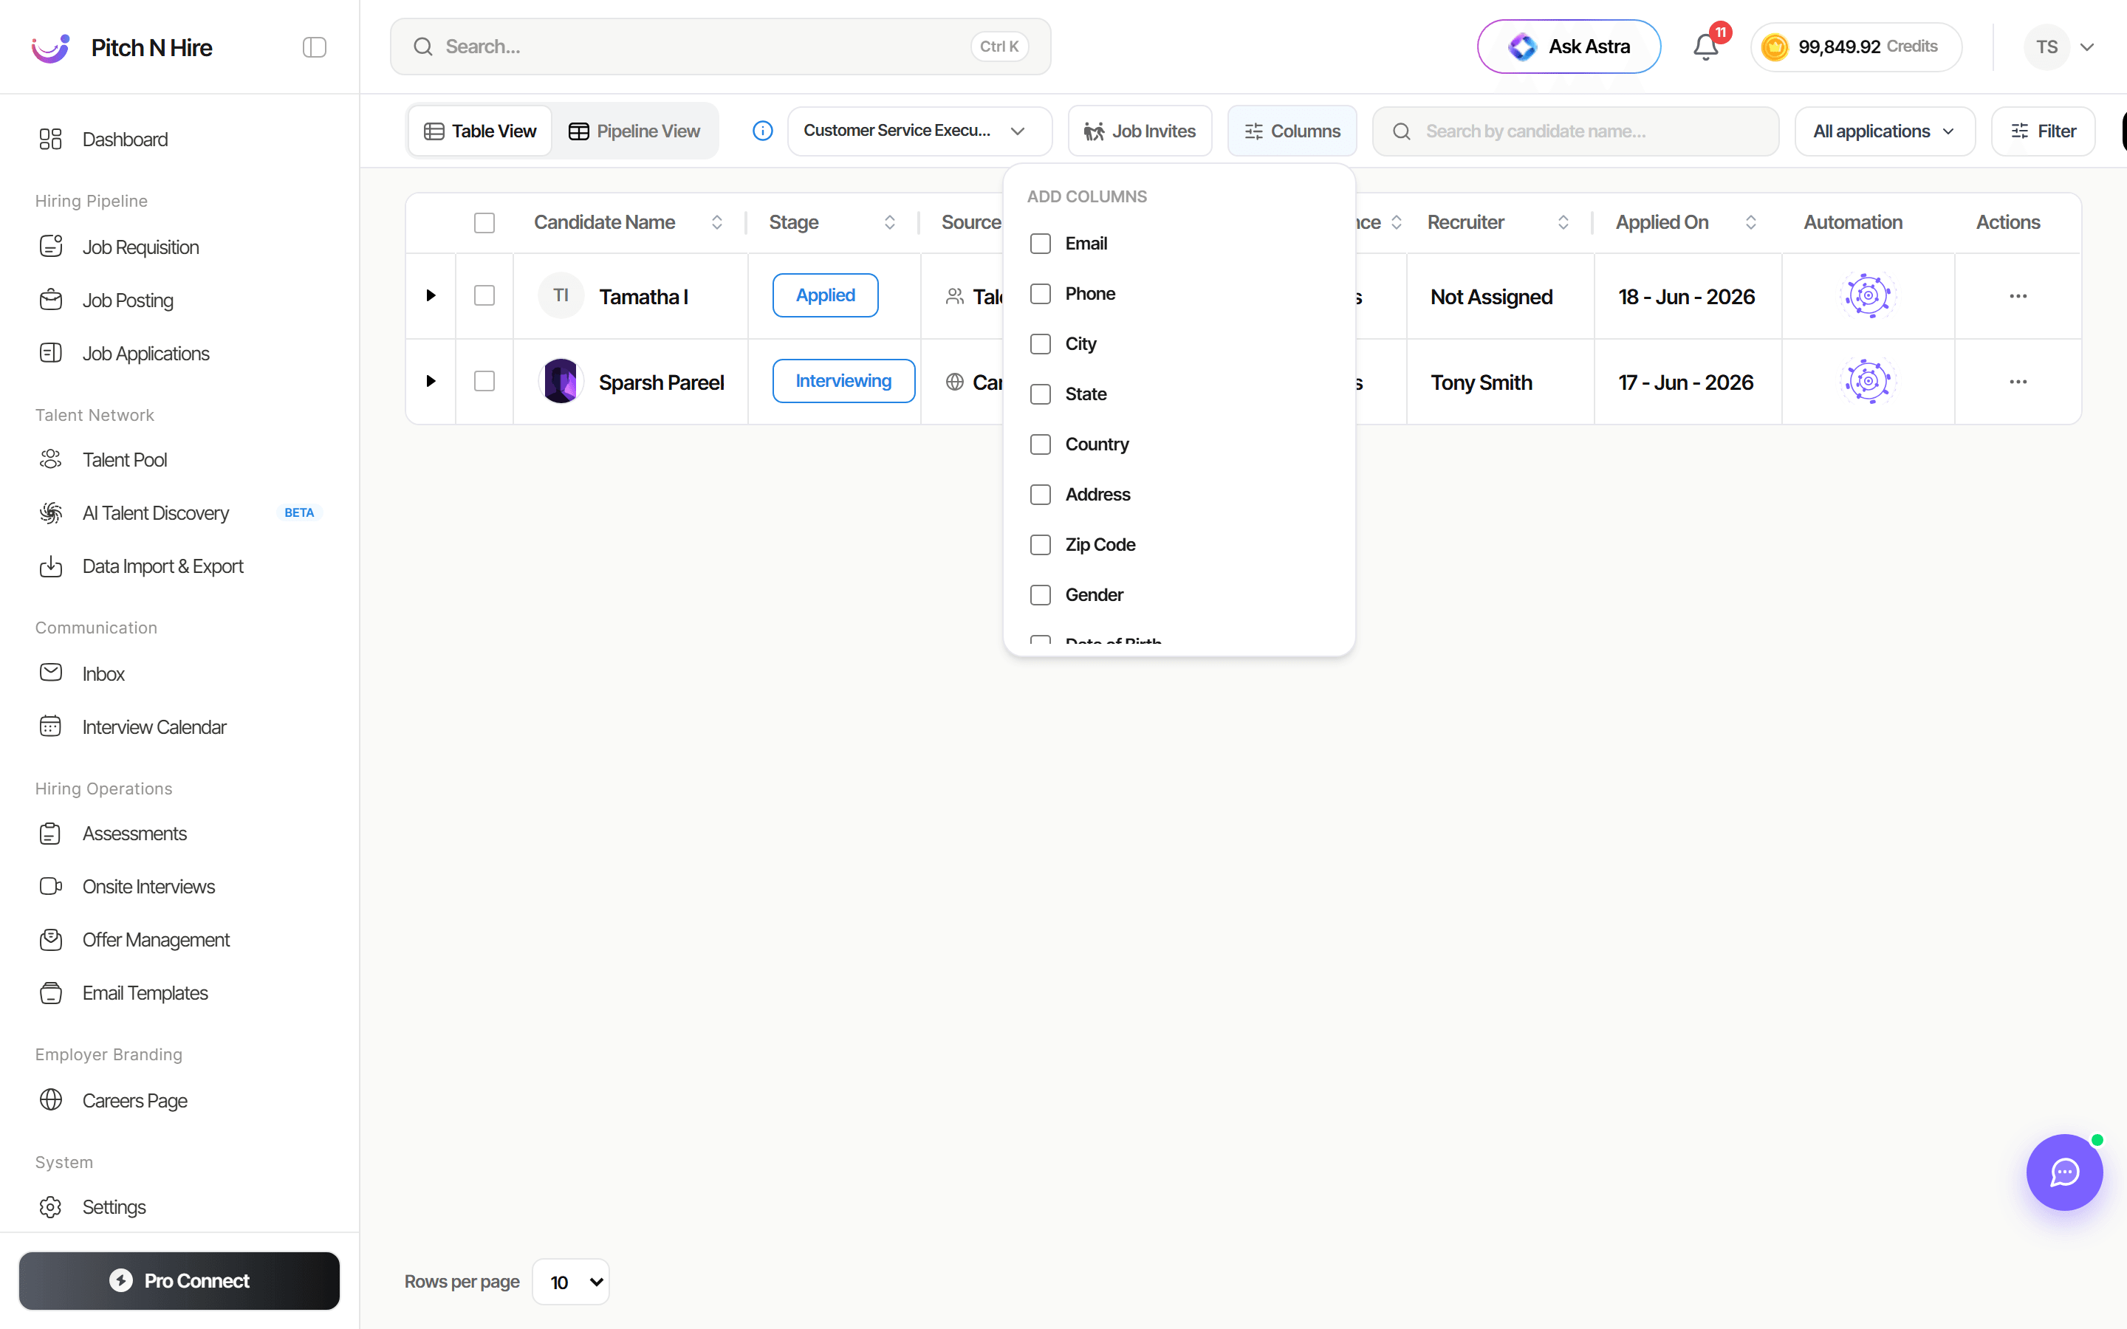
Task: Toggle the Columns button
Action: [x=1291, y=131]
